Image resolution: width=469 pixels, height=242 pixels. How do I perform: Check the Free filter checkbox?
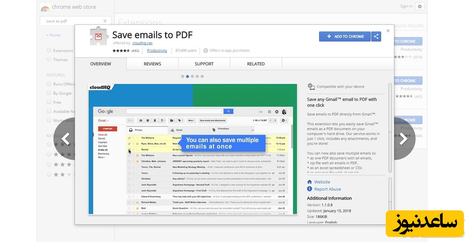tap(49, 102)
